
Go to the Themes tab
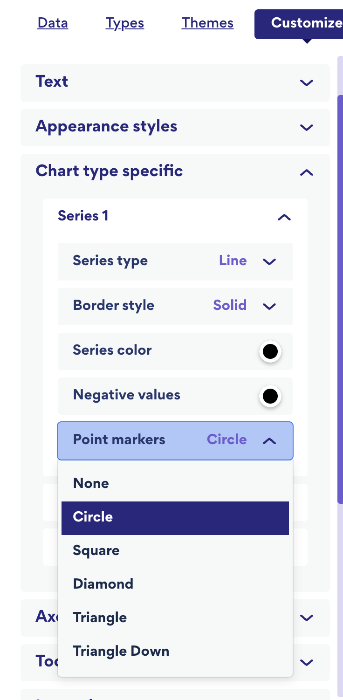[x=207, y=23]
